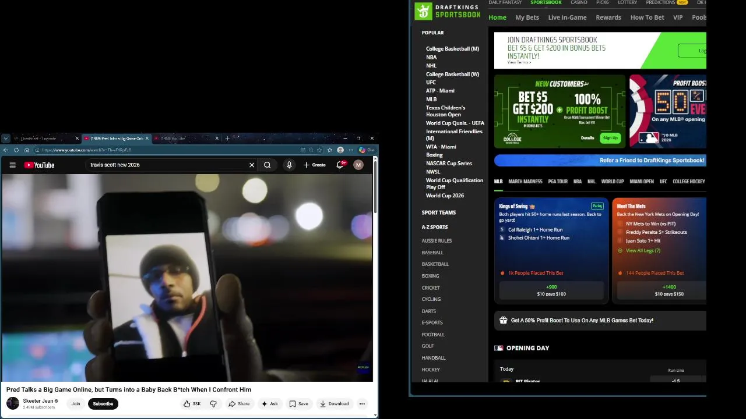
Task: Like the video with thumbs up
Action: pyautogui.click(x=192, y=403)
